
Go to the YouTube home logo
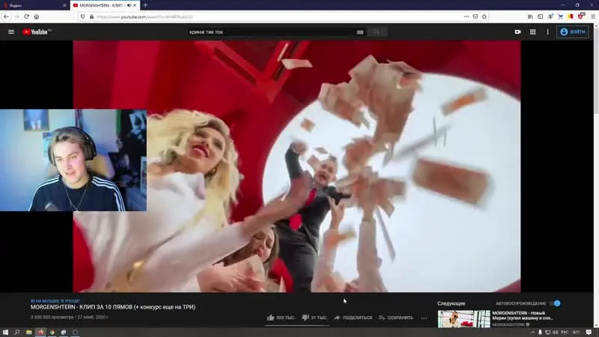coord(37,32)
